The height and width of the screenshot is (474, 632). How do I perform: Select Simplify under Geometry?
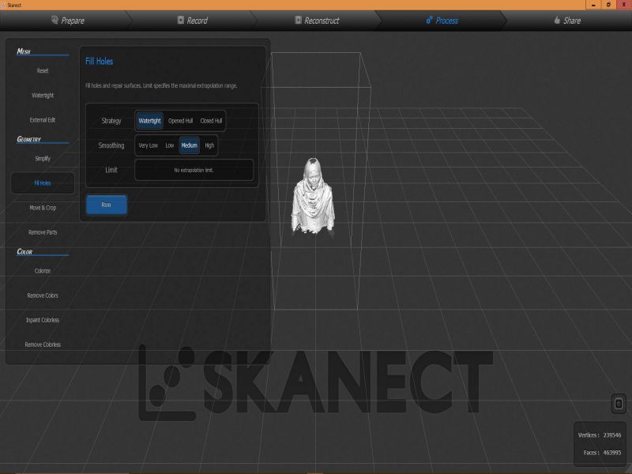tap(43, 159)
